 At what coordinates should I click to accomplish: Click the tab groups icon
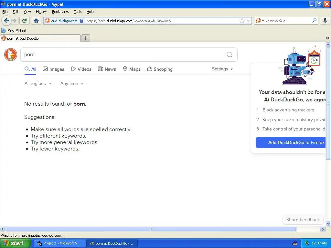point(328,38)
